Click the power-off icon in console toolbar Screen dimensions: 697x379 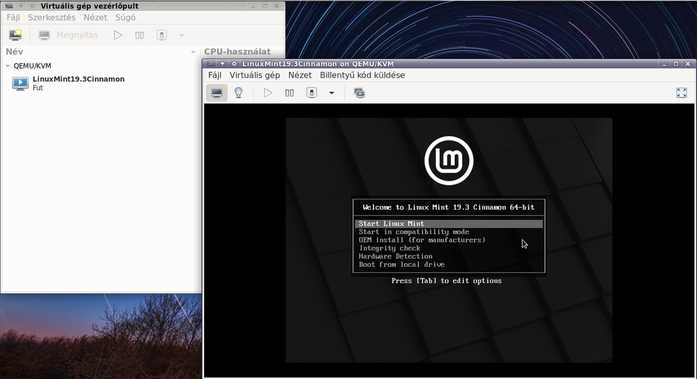click(x=311, y=93)
